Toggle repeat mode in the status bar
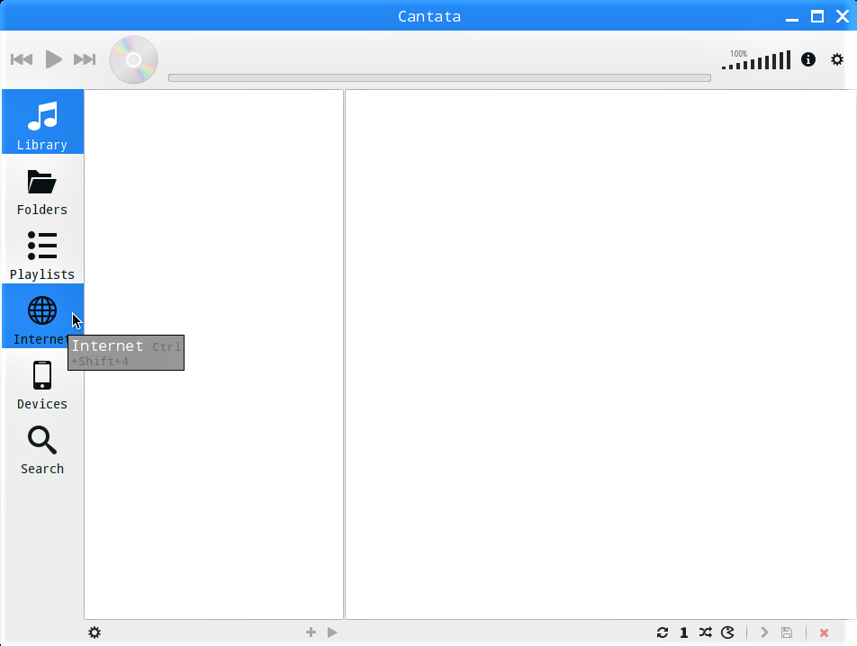Screen dimensions: 857x646 pyautogui.click(x=663, y=633)
